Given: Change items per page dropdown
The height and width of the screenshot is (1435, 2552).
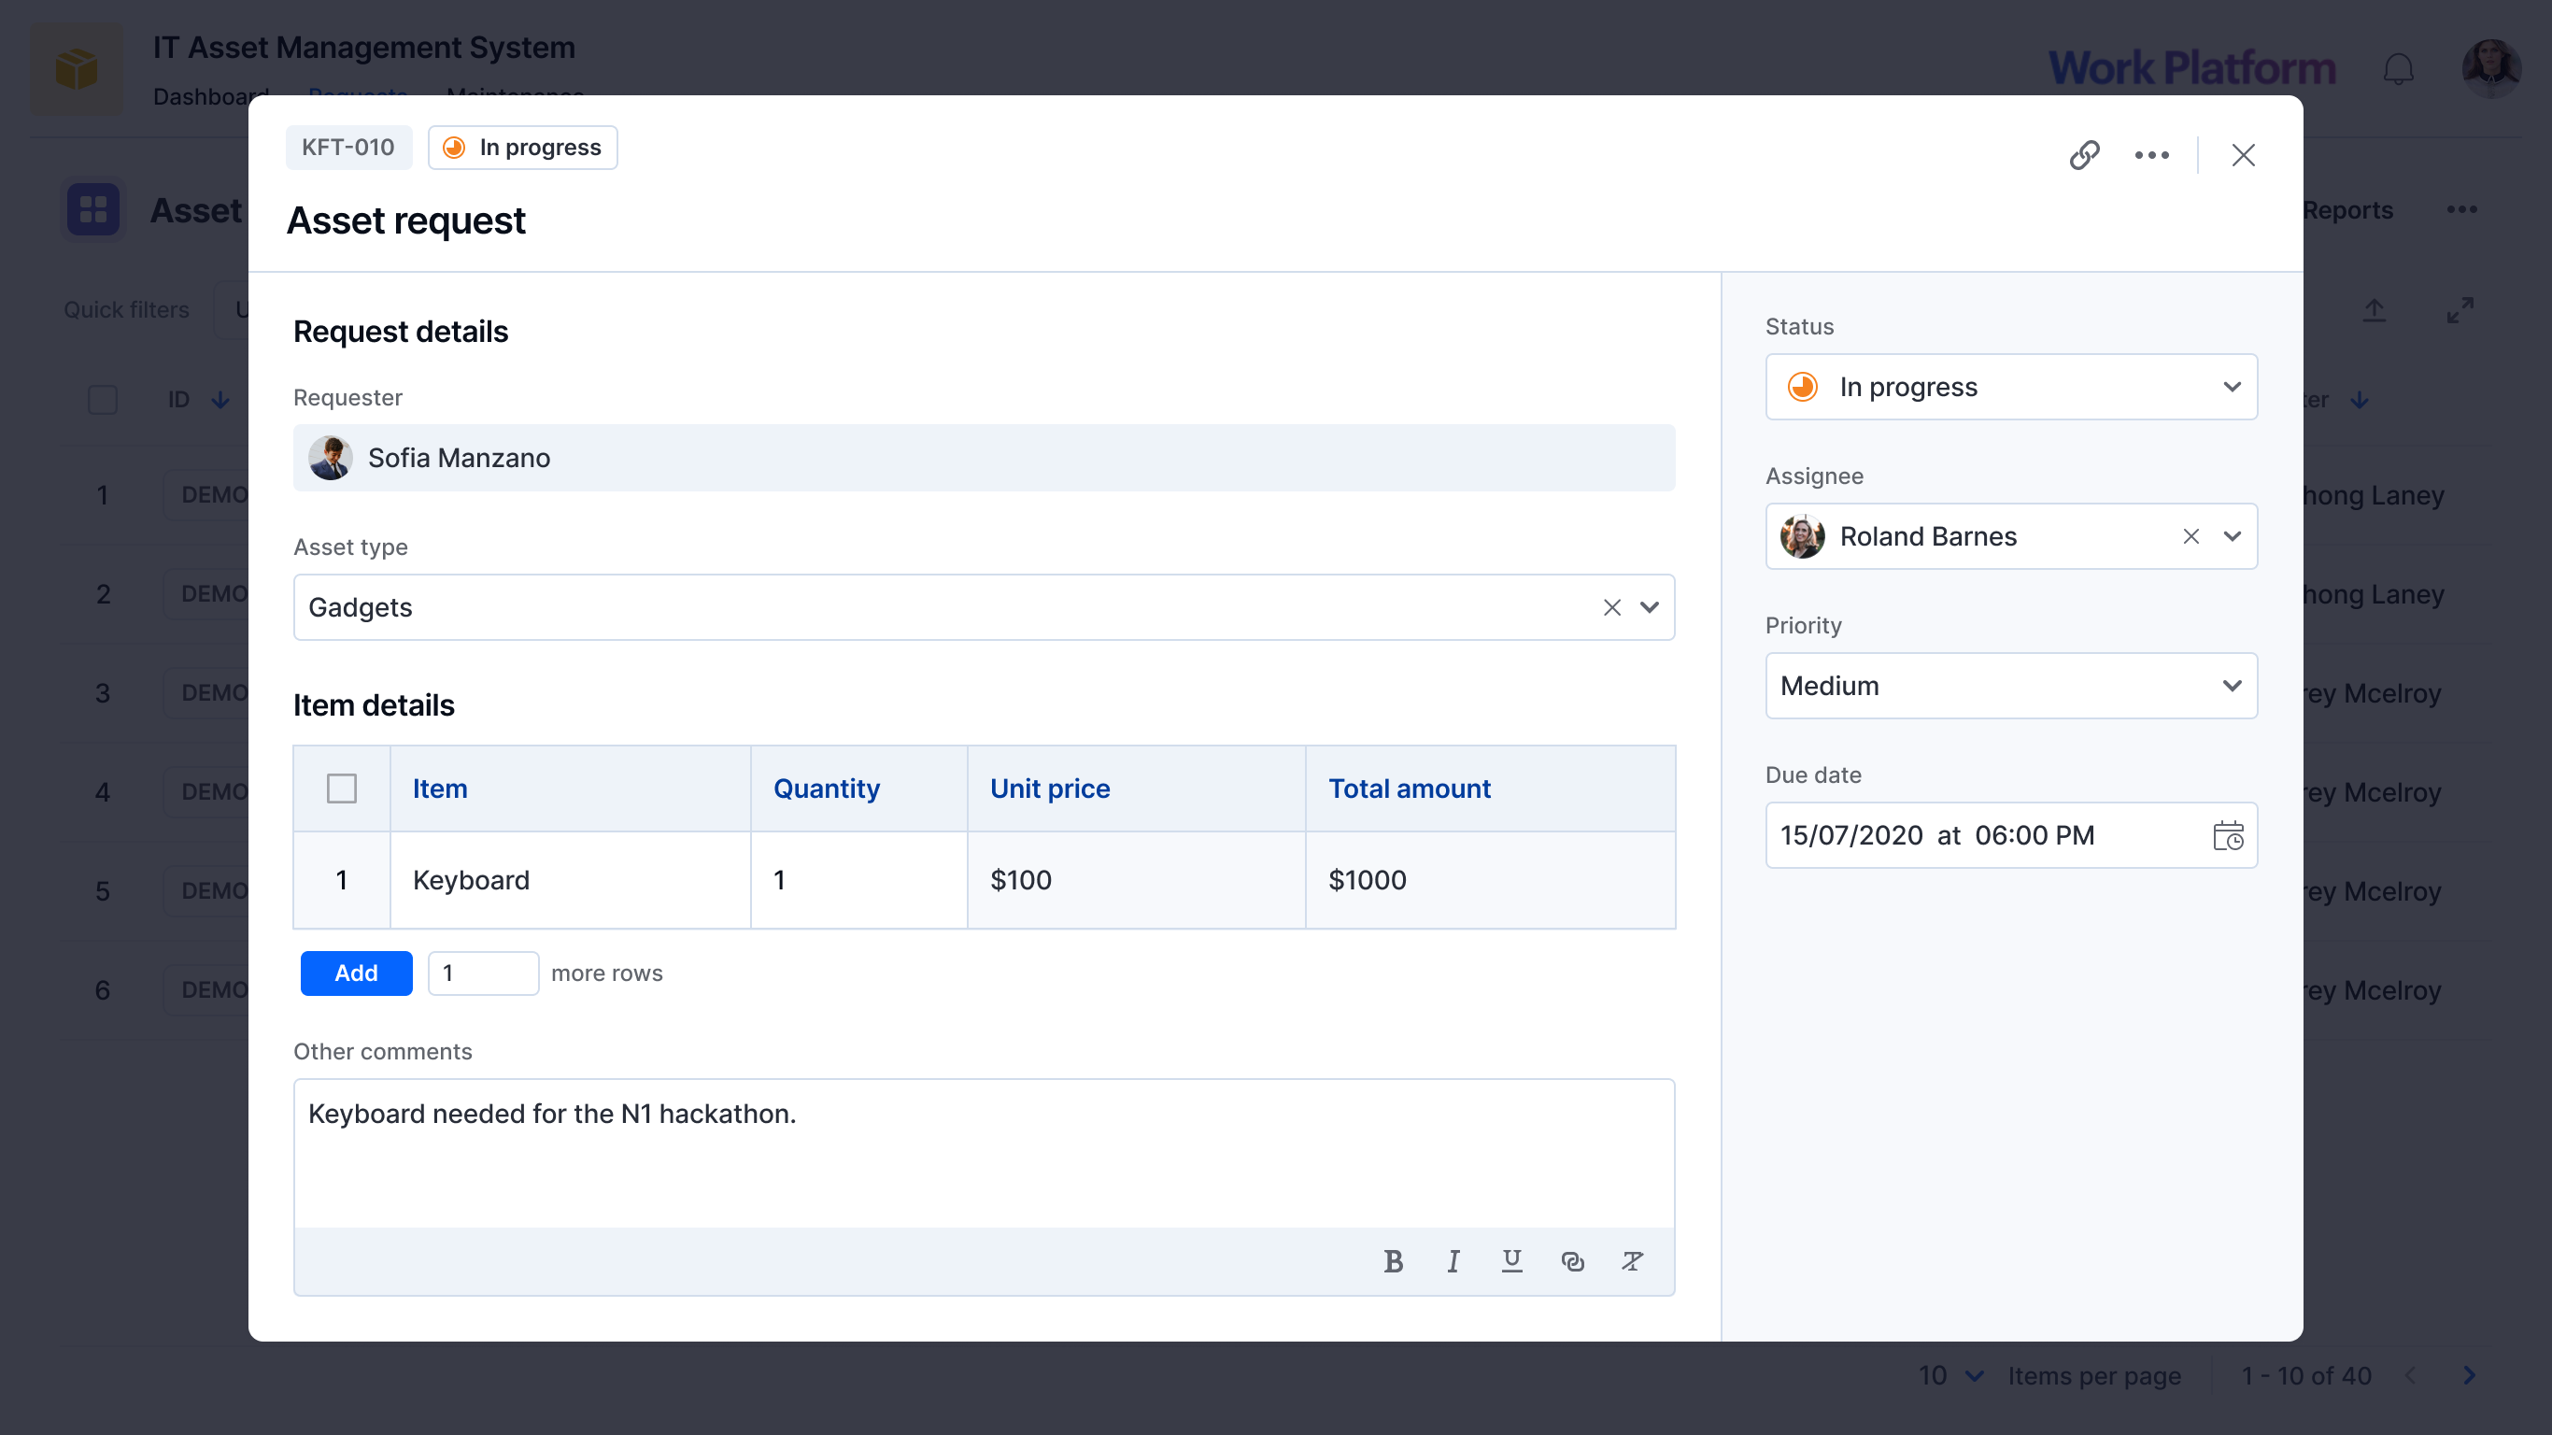Looking at the screenshot, I should pos(1950,1375).
